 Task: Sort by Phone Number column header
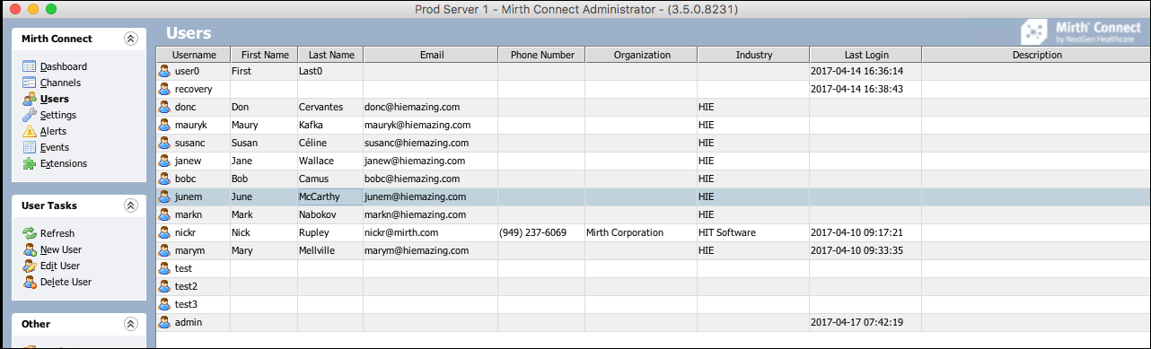[542, 55]
